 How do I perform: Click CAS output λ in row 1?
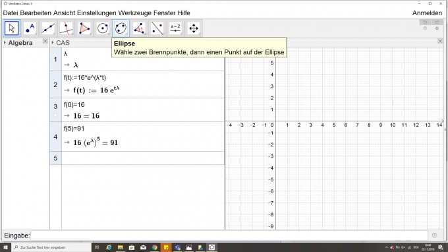(x=76, y=65)
